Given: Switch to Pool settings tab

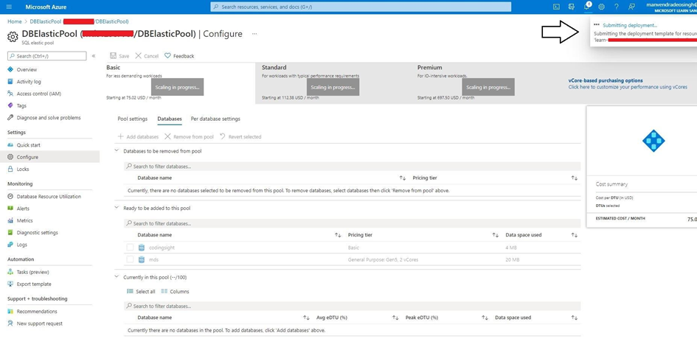Looking at the screenshot, I should pos(133,119).
